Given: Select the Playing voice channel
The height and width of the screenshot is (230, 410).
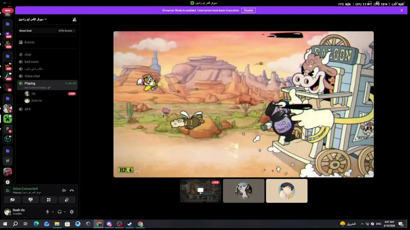Looking at the screenshot, I should (x=47, y=85).
